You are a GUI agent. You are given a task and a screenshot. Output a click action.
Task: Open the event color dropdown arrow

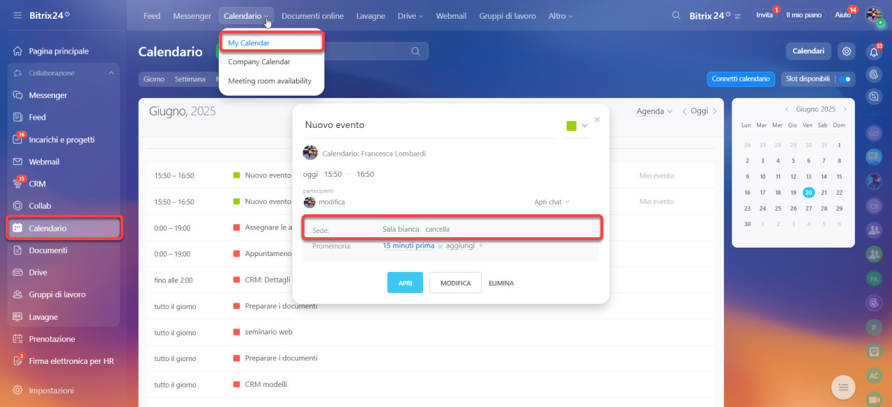585,125
